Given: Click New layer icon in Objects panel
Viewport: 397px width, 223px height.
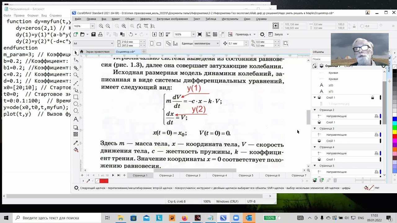Looking at the screenshot, I should (315, 180).
